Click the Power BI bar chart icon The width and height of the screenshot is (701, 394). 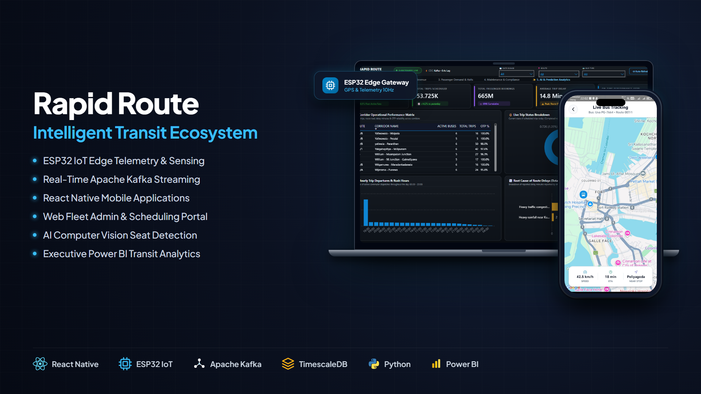[x=436, y=363]
